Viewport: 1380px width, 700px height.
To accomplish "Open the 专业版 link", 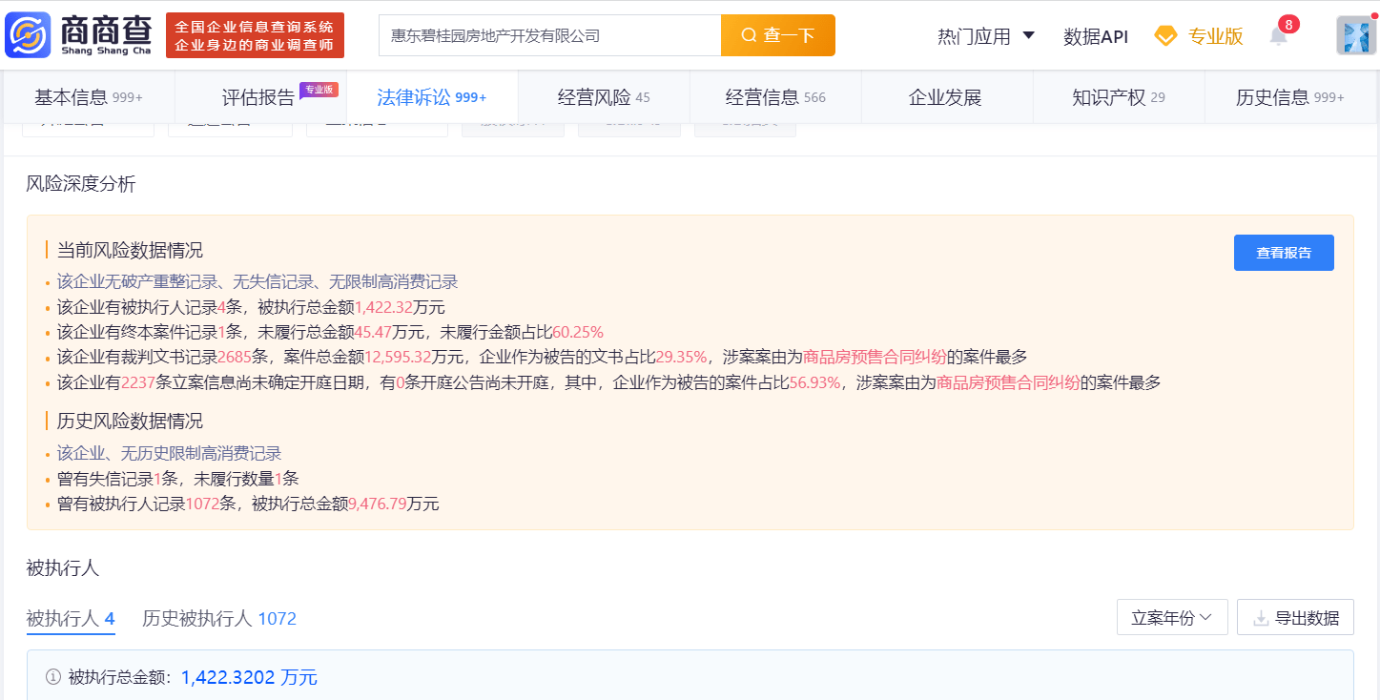I will pos(1215,36).
